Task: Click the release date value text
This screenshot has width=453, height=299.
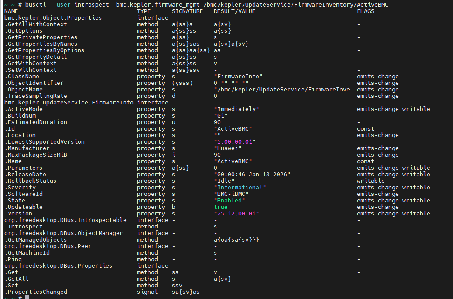Action: 252,175
